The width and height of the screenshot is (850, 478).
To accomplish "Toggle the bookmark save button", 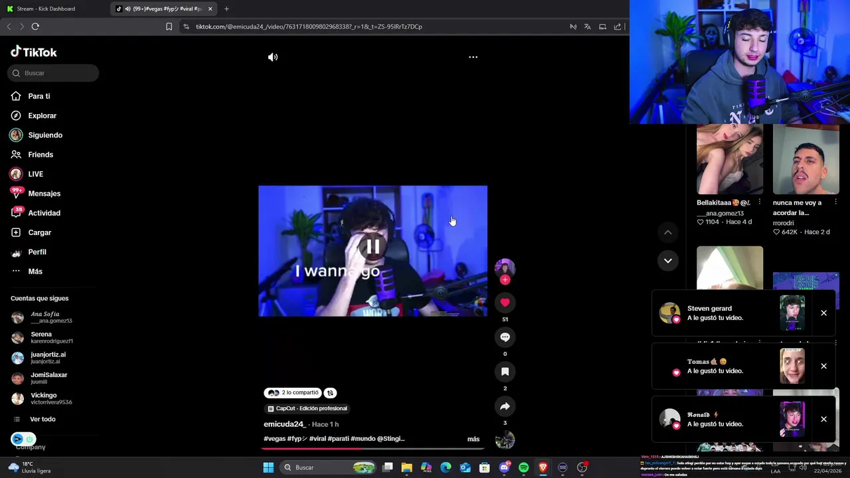I will [x=505, y=372].
